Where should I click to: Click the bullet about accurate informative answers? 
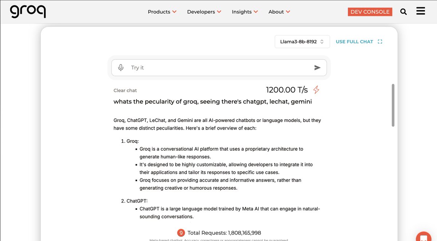pos(220,184)
